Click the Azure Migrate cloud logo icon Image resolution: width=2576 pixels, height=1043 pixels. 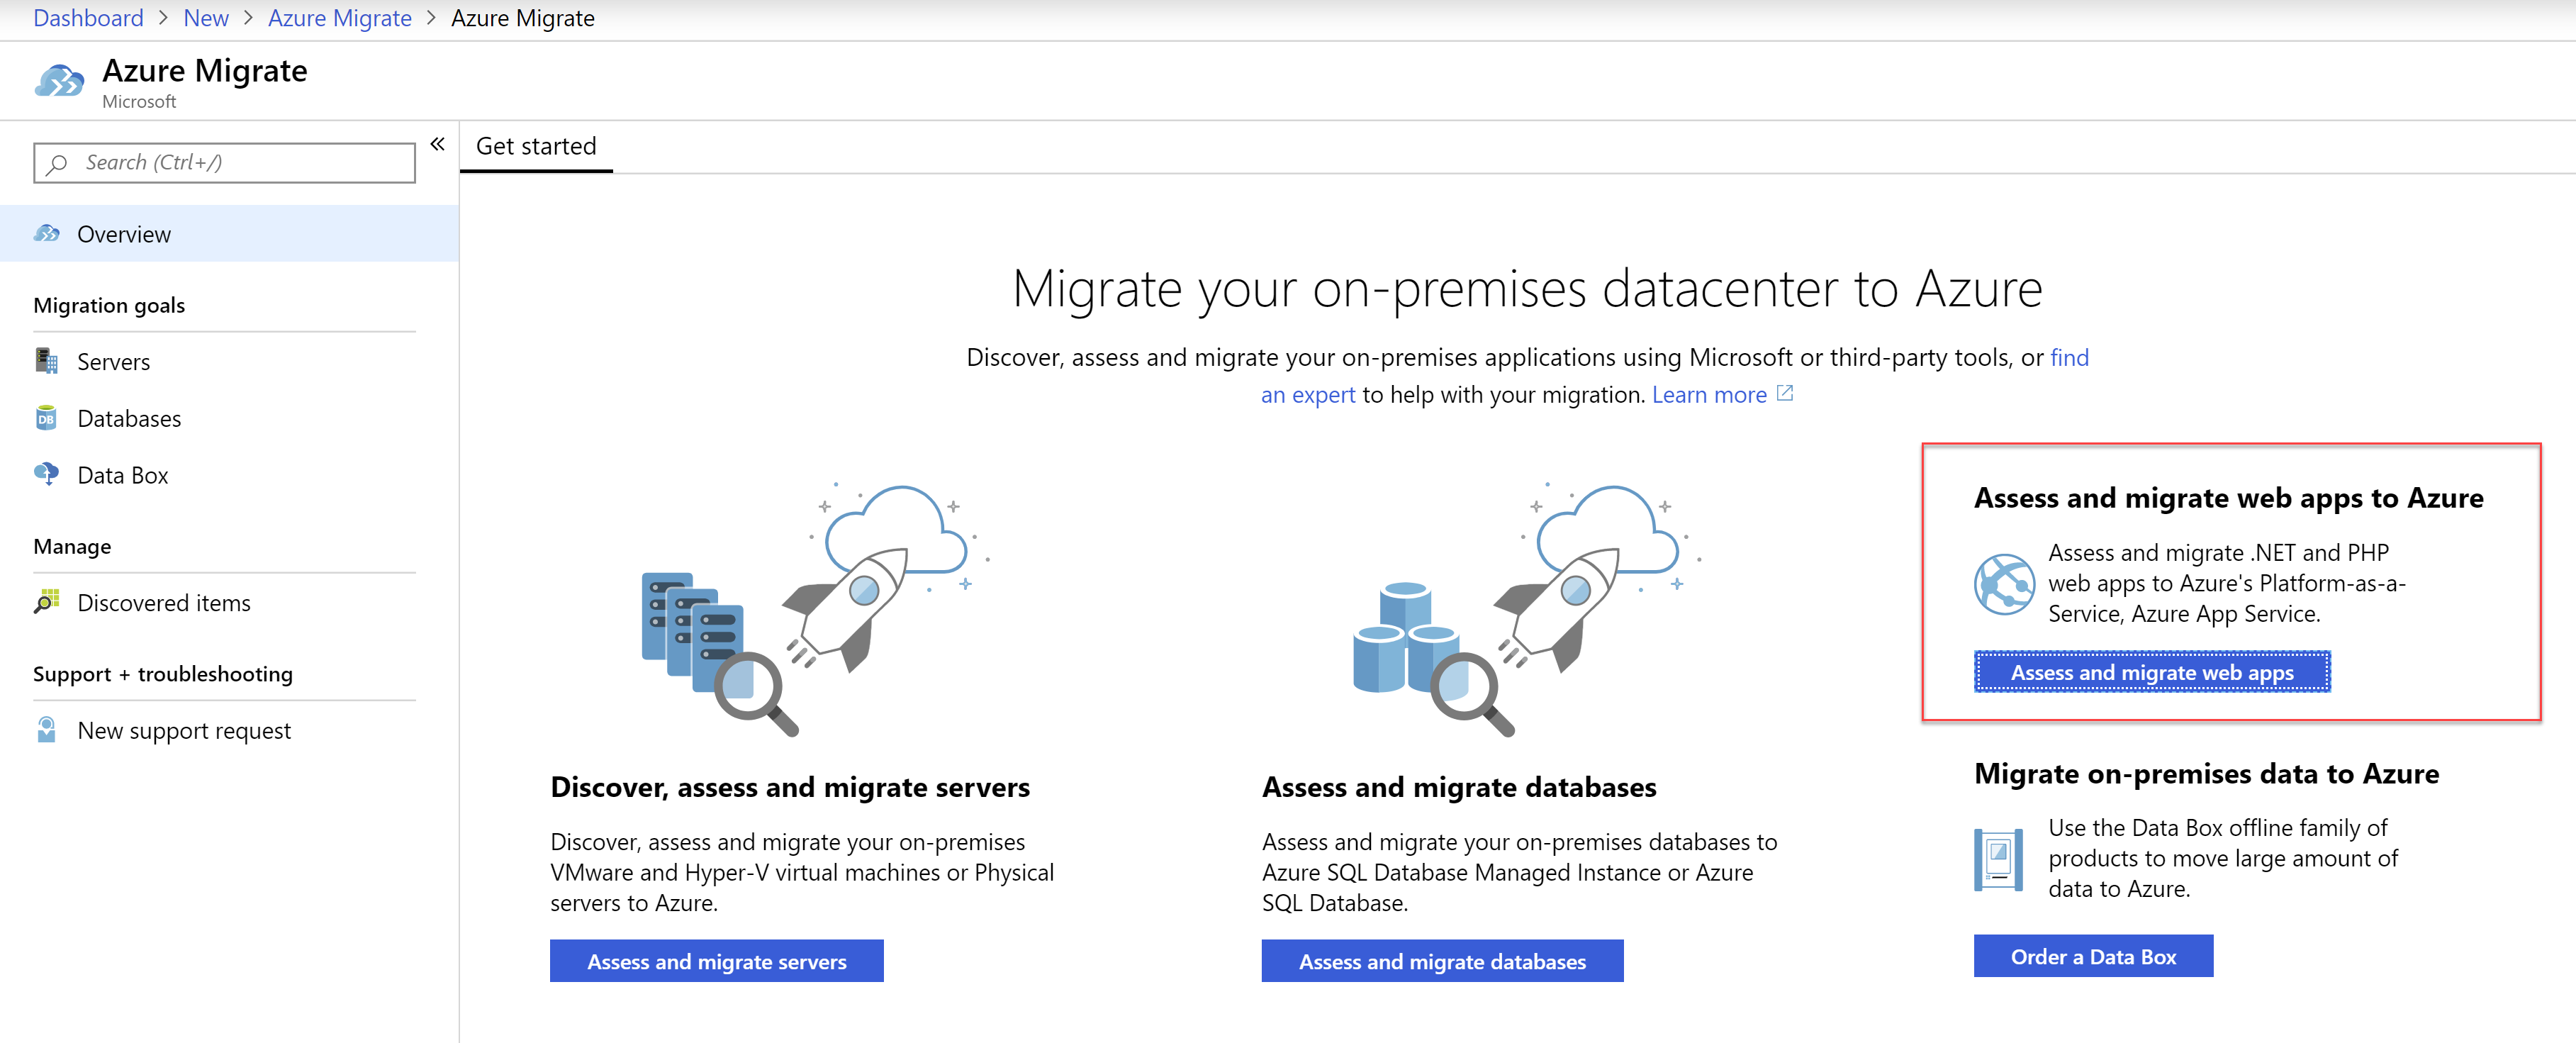click(x=59, y=81)
